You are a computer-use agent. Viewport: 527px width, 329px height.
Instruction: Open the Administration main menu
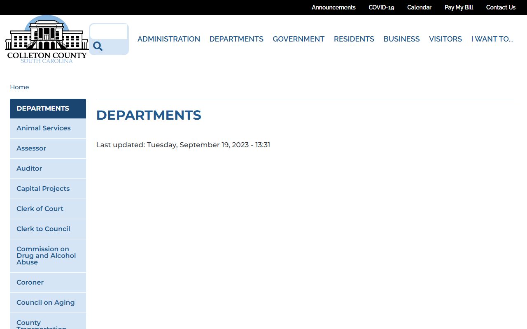(x=169, y=39)
